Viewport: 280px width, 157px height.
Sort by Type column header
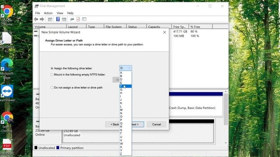click(x=95, y=27)
